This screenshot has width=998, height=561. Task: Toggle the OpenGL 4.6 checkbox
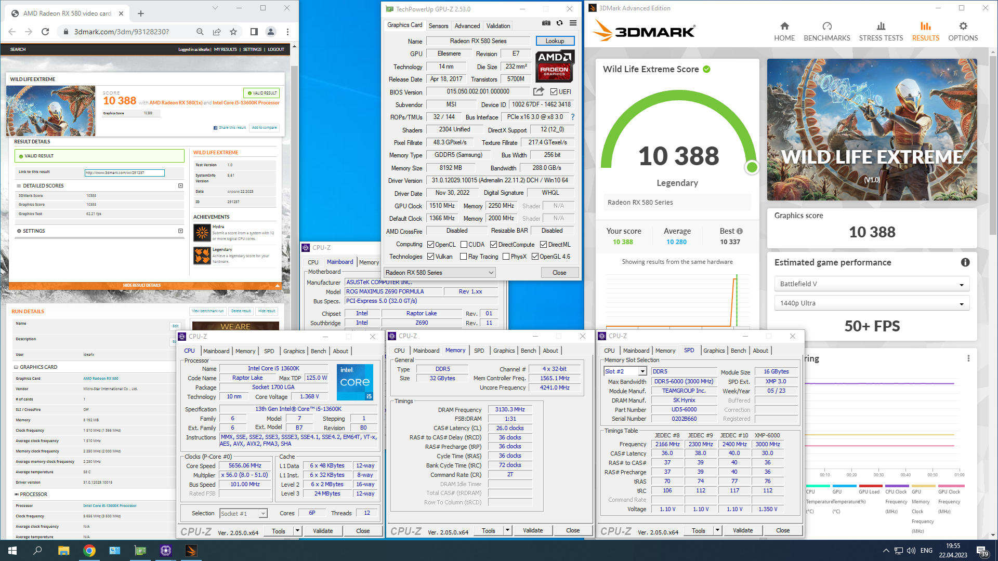[535, 257]
